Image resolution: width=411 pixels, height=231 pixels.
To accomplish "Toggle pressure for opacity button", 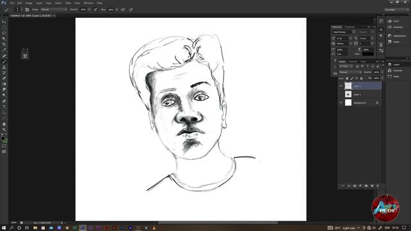I will click(x=95, y=10).
